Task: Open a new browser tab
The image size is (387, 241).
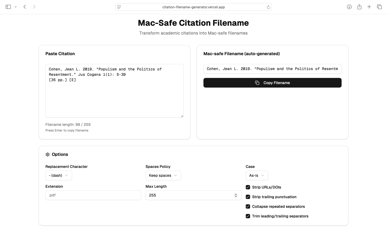Action: click(x=369, y=7)
